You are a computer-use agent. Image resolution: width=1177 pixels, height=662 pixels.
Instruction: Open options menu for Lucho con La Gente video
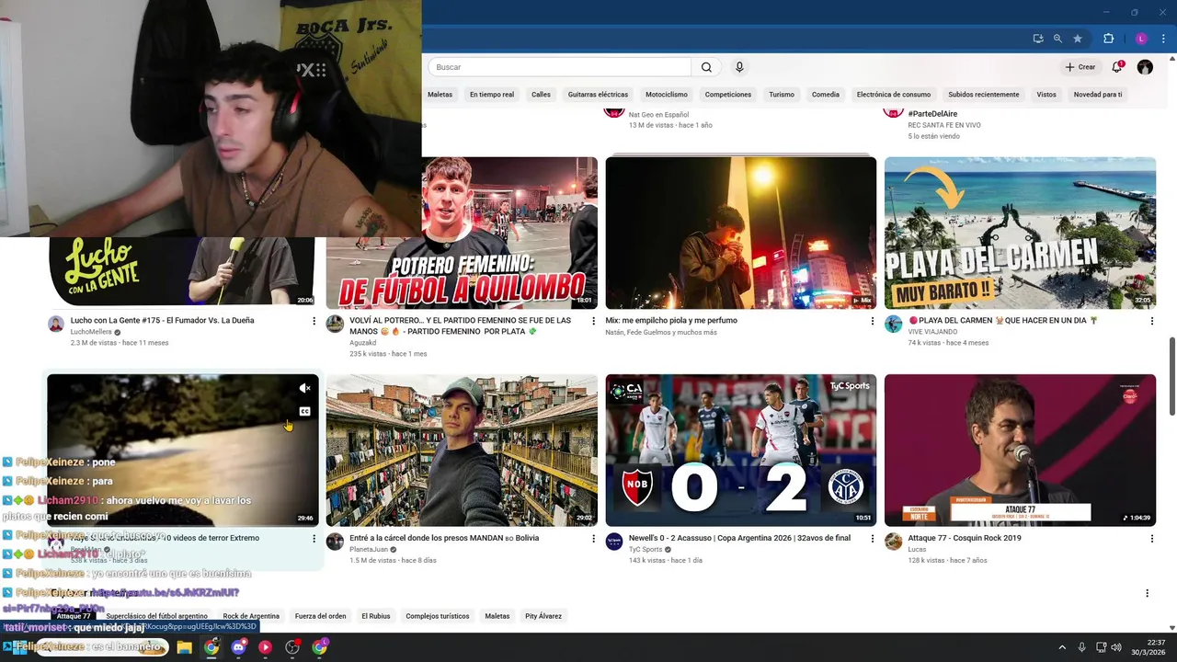(314, 321)
